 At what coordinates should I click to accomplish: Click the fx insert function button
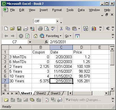tap(46, 42)
